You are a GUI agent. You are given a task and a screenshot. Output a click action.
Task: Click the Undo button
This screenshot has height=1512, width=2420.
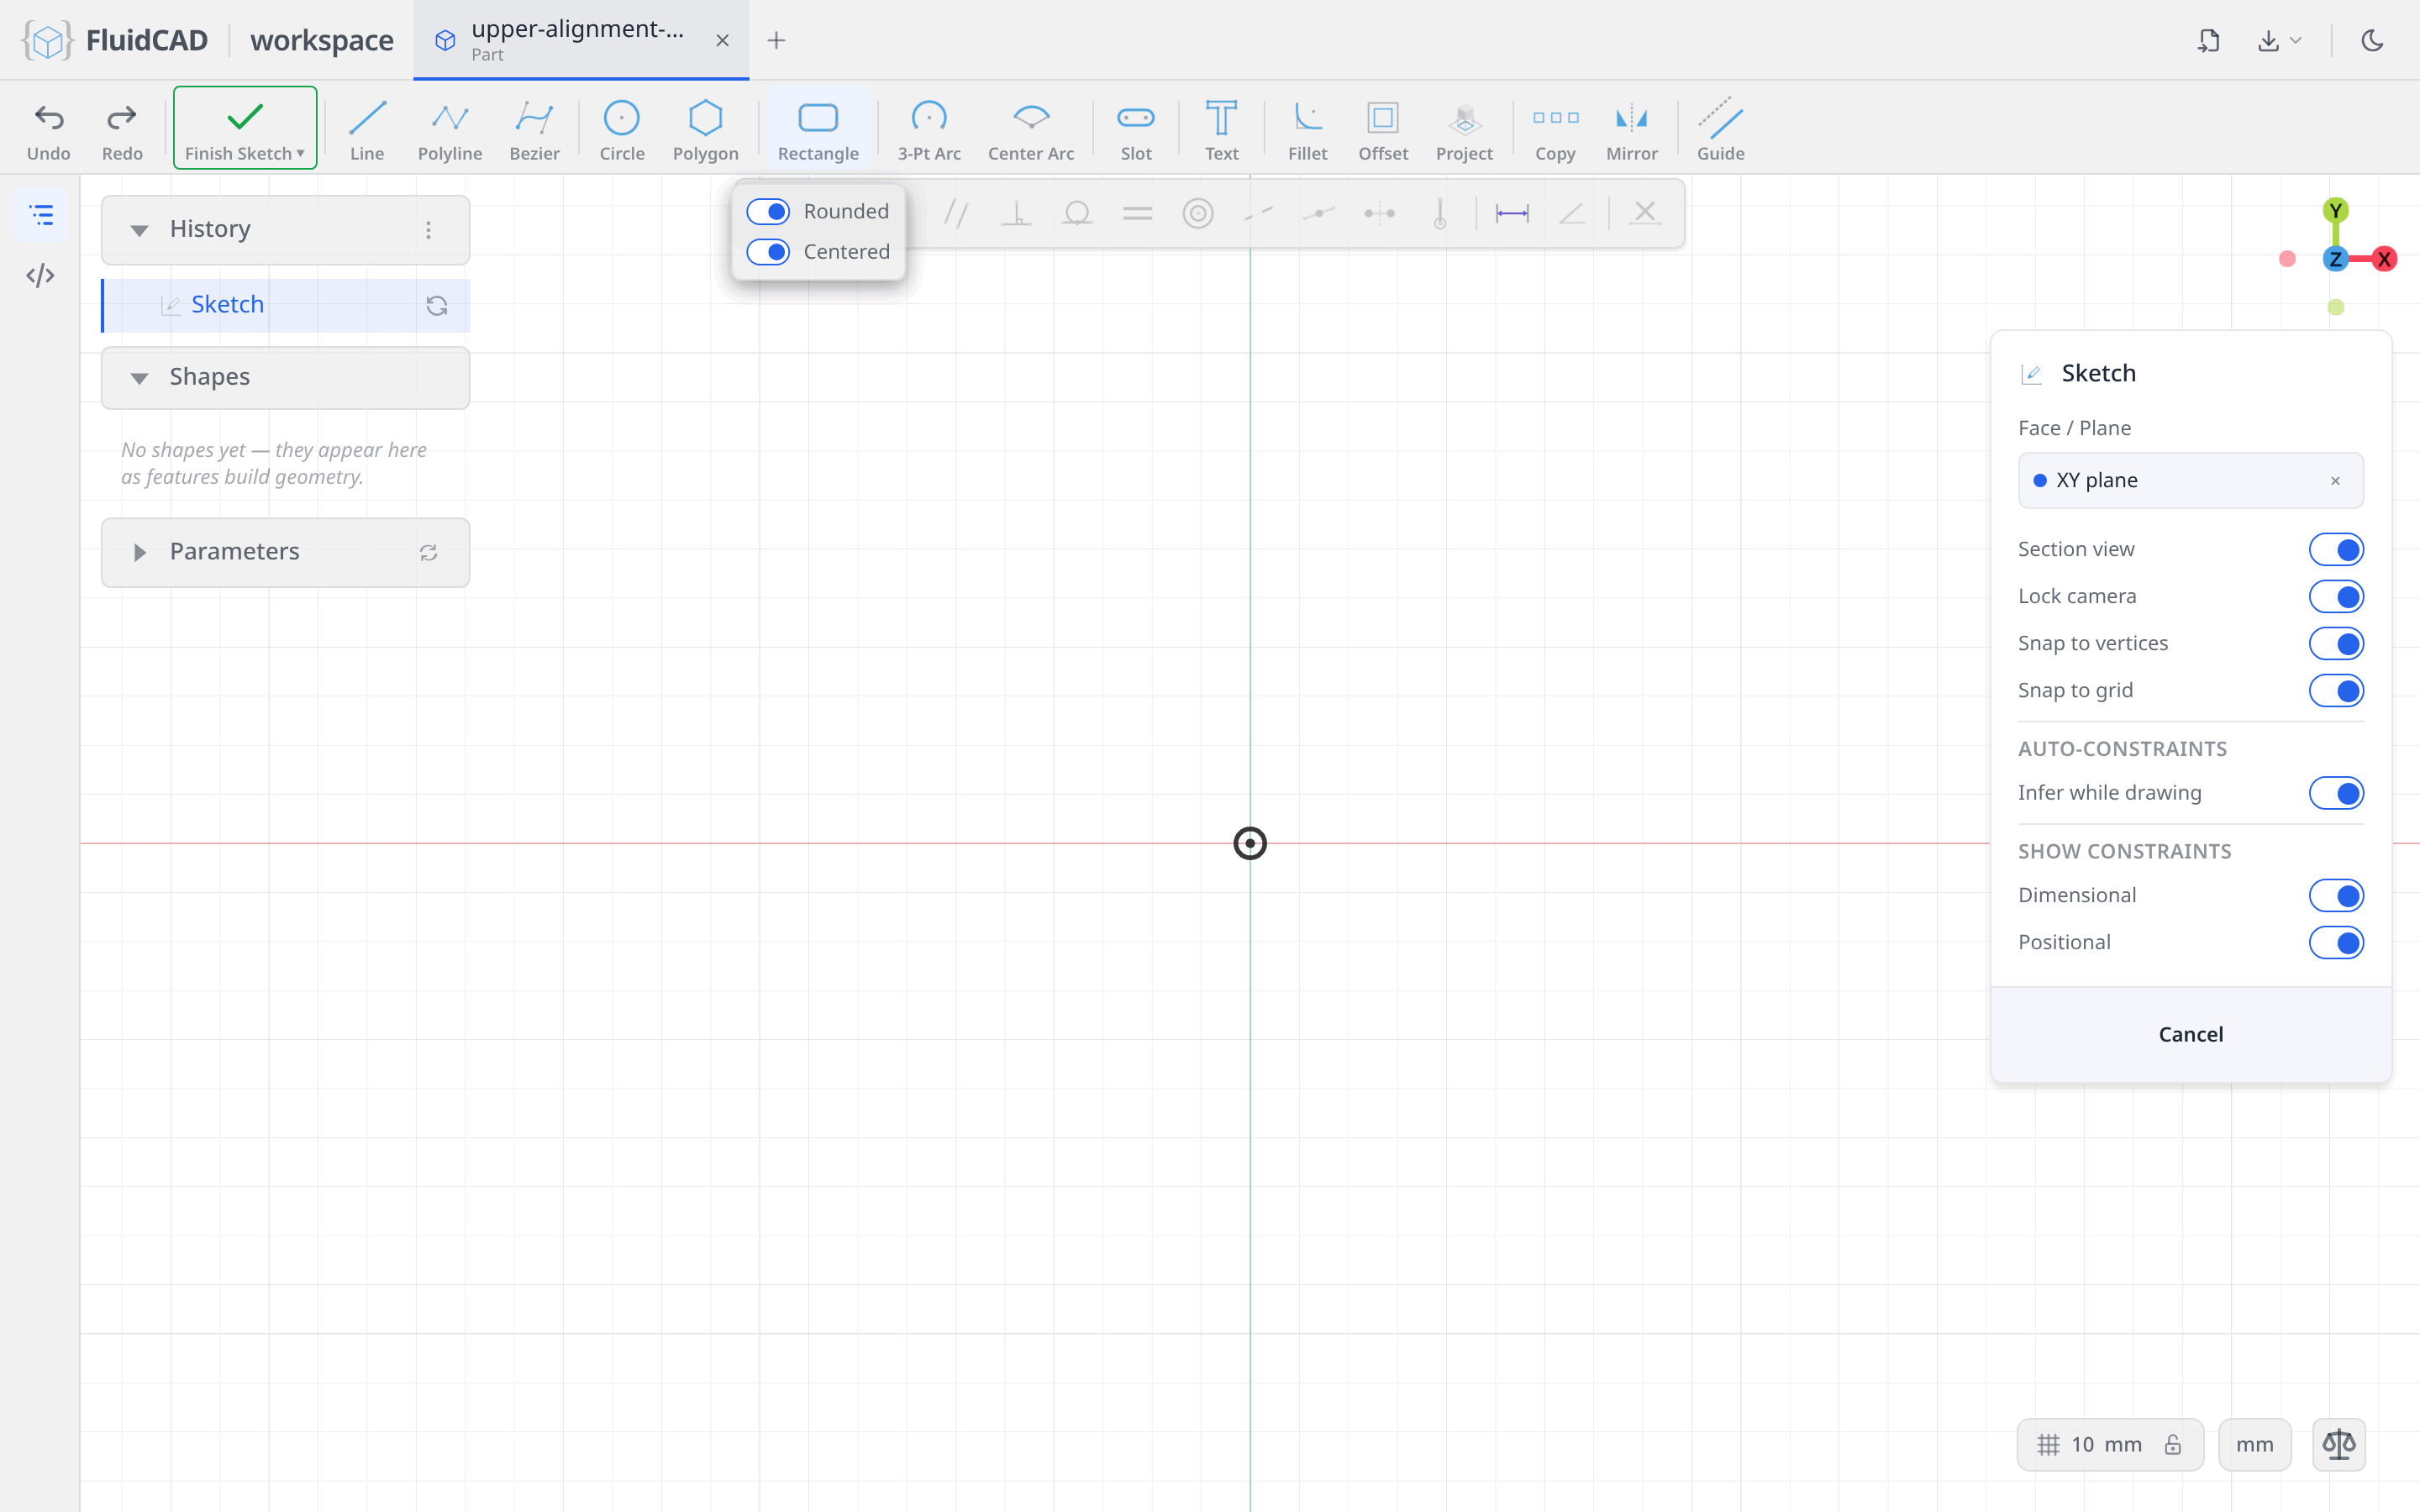tap(48, 130)
